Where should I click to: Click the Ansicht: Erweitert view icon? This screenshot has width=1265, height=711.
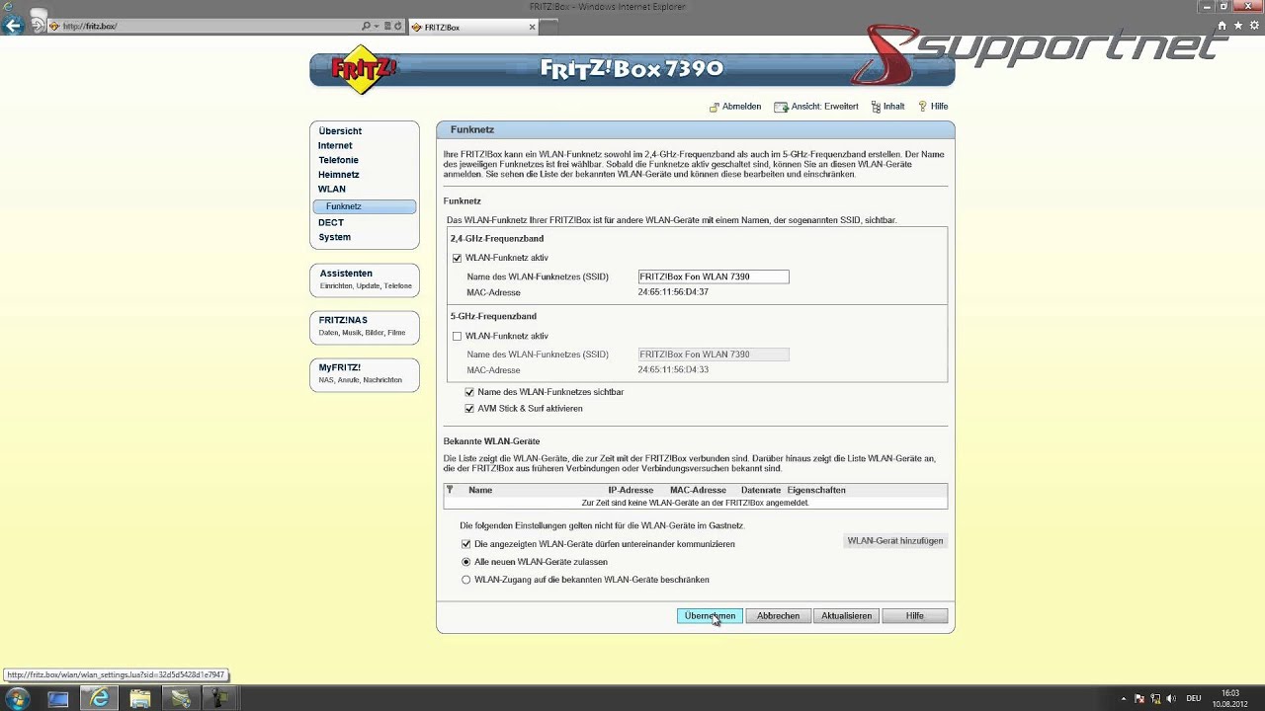[x=781, y=107]
